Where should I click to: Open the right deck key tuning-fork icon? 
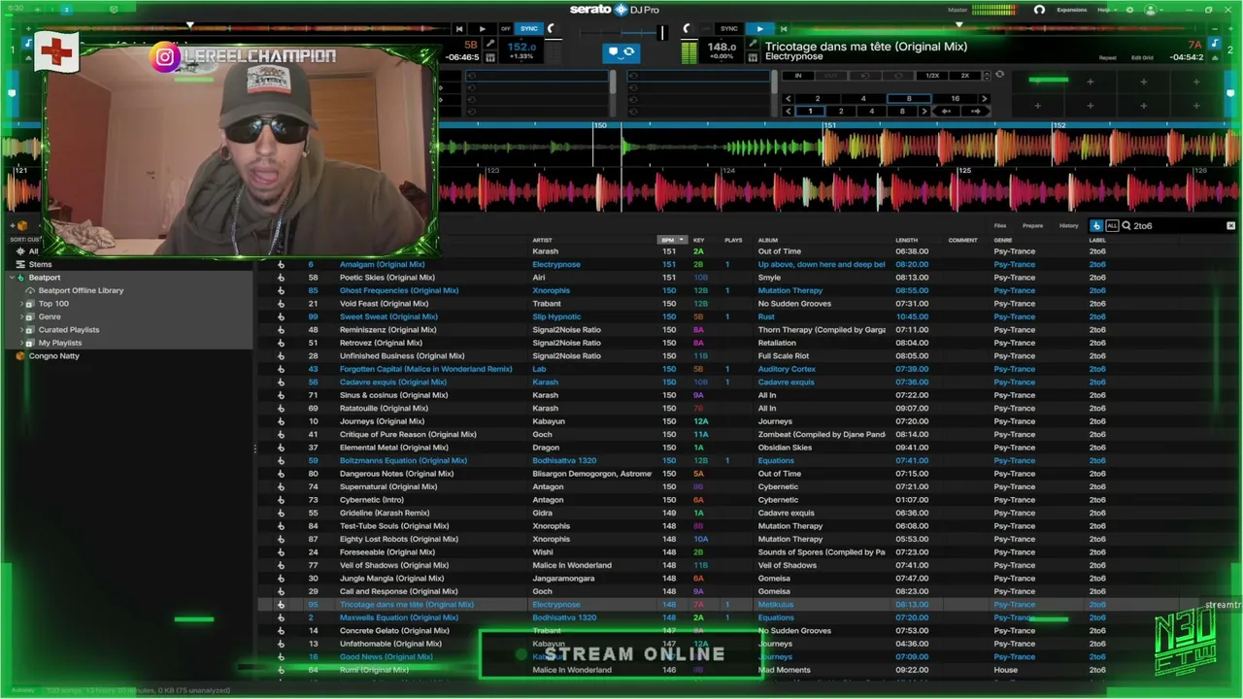pos(752,45)
